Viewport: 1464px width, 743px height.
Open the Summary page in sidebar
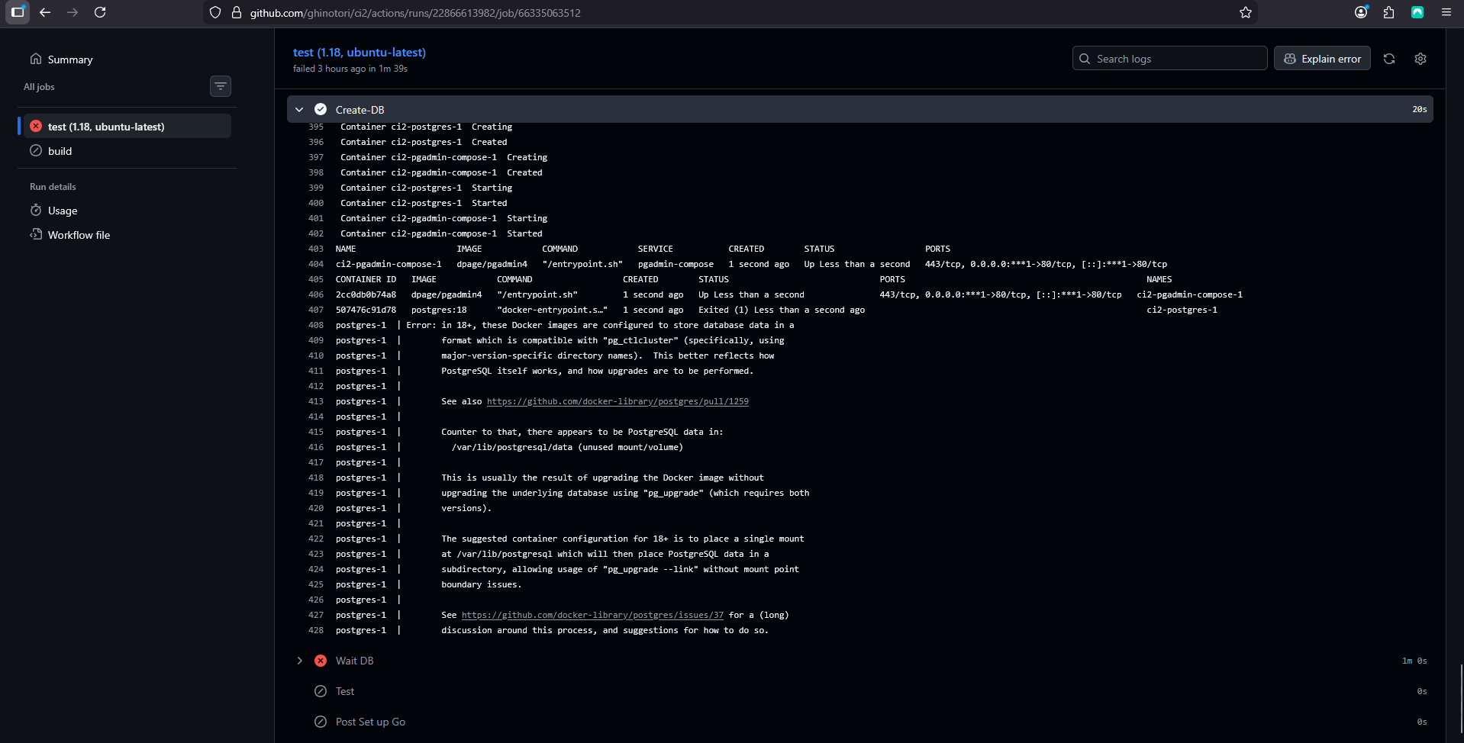69,60
